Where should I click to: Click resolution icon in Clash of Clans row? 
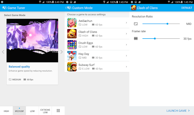[x=80, y=36]
